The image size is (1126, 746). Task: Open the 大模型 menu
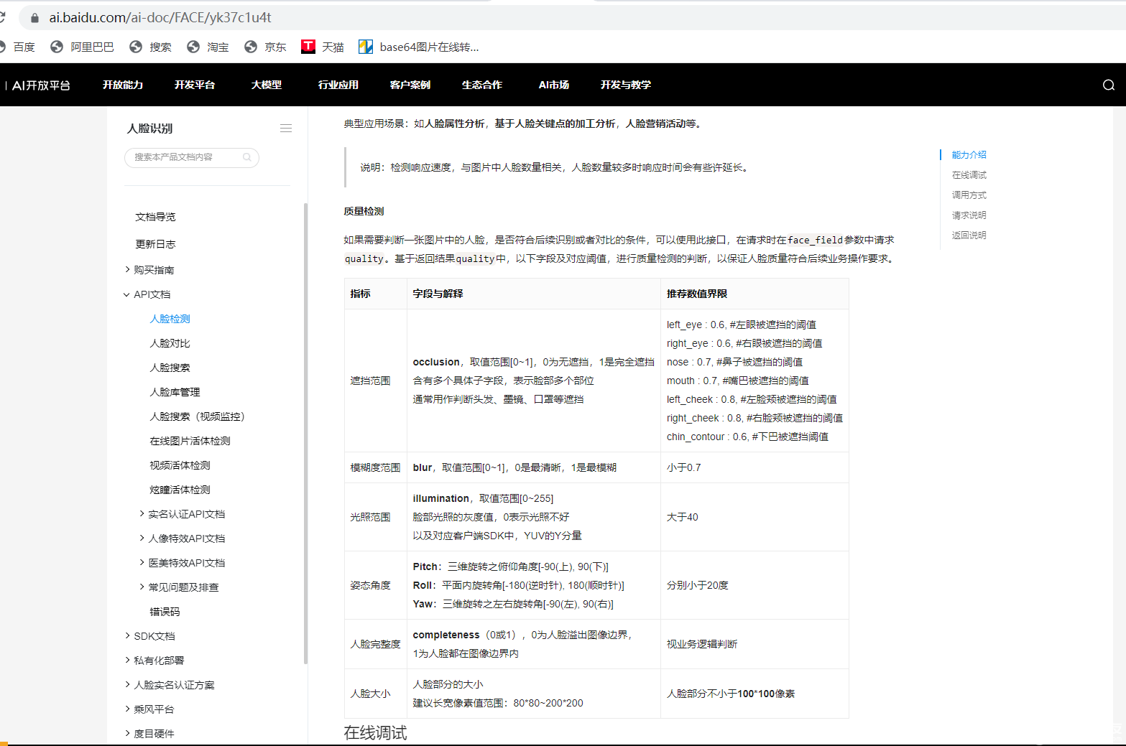(x=267, y=85)
